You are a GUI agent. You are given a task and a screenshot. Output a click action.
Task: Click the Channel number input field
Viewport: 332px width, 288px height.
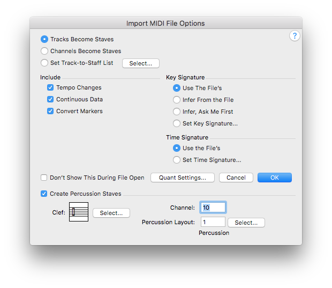(x=213, y=208)
